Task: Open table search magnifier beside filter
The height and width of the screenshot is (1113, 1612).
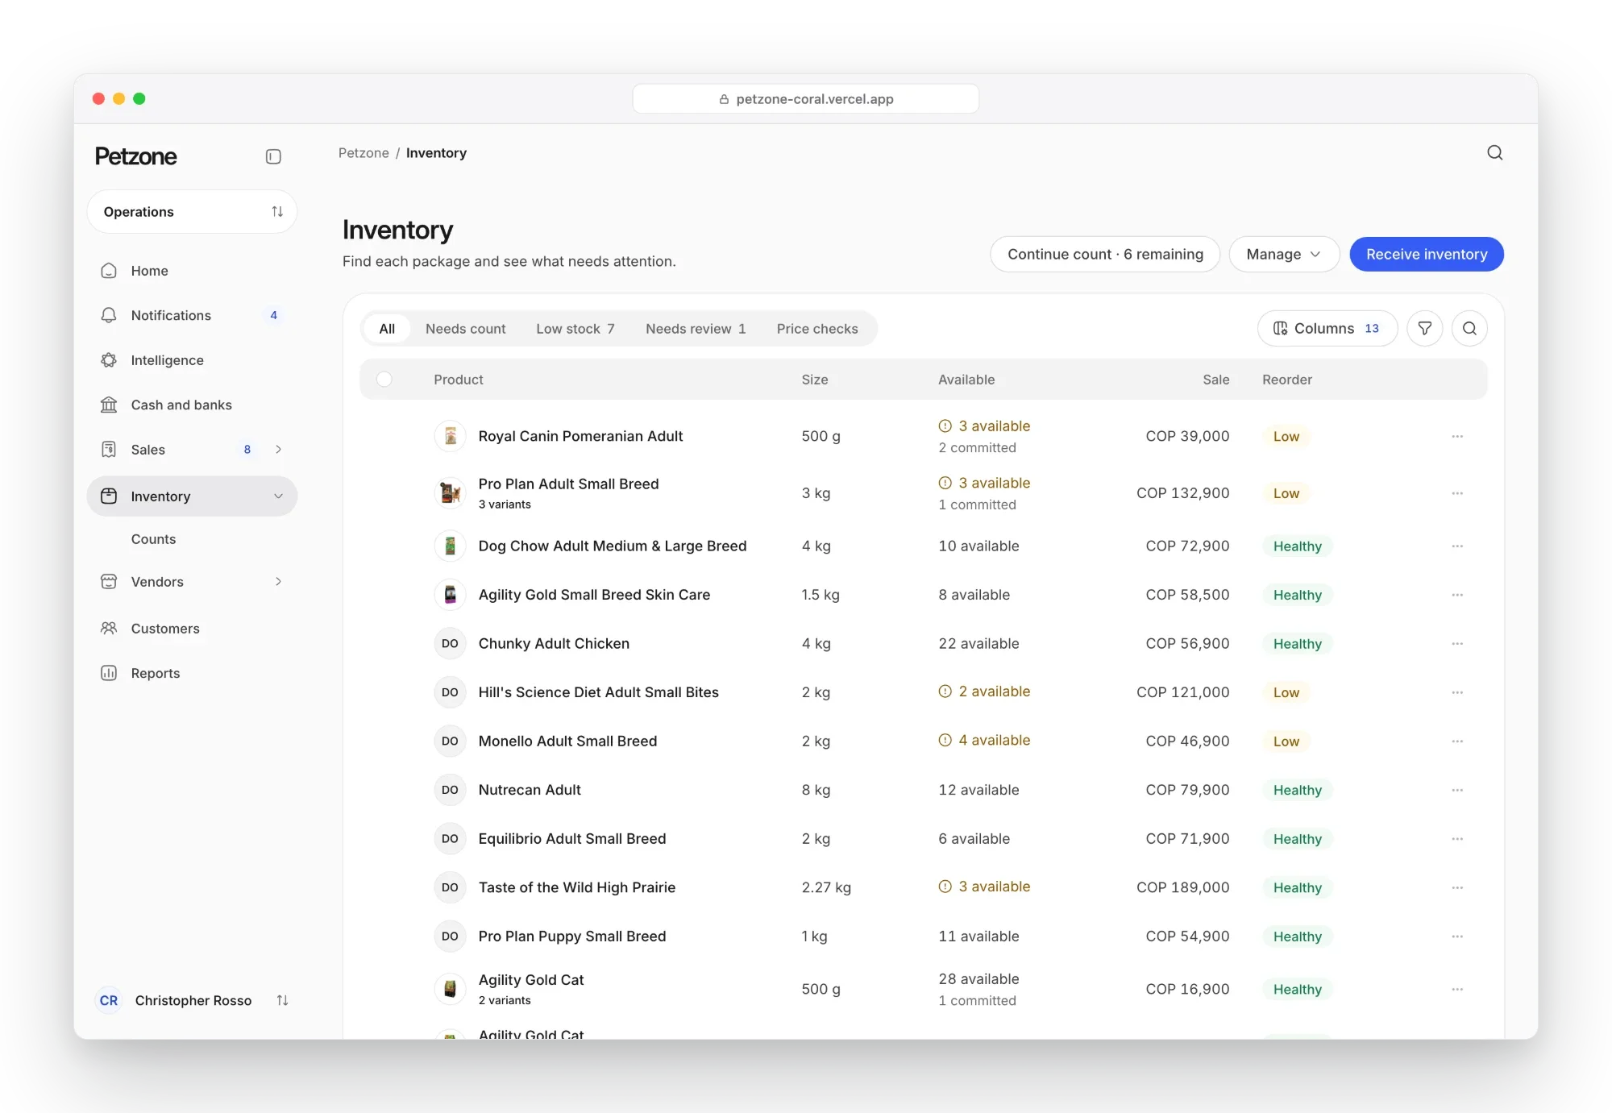Action: pyautogui.click(x=1469, y=329)
